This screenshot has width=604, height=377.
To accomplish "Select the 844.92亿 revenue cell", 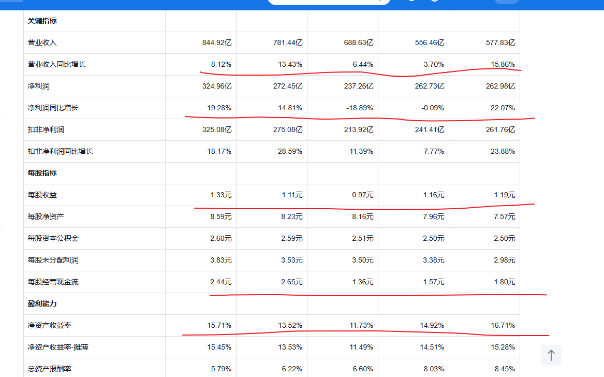I will (217, 42).
